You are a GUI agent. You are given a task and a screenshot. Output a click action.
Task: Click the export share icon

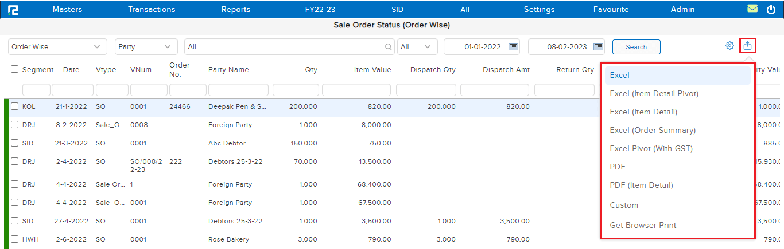[747, 46]
